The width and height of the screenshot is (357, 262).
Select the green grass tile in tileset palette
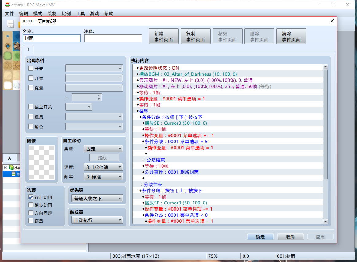(8, 56)
